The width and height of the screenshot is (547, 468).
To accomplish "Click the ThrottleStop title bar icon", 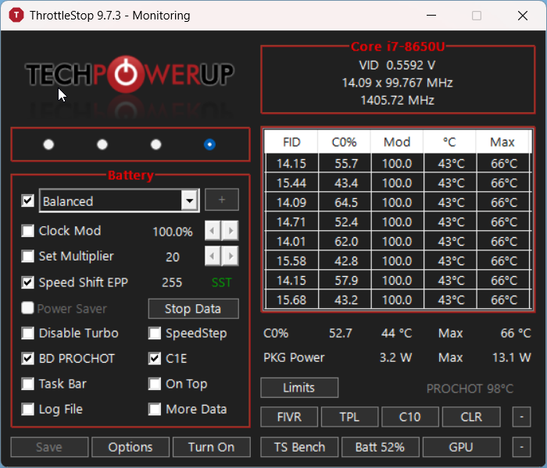I will coord(16,16).
